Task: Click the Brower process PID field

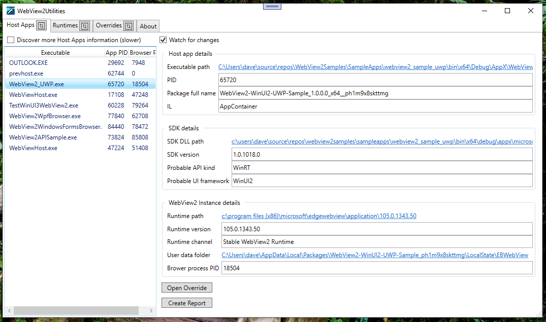Action: (377, 268)
